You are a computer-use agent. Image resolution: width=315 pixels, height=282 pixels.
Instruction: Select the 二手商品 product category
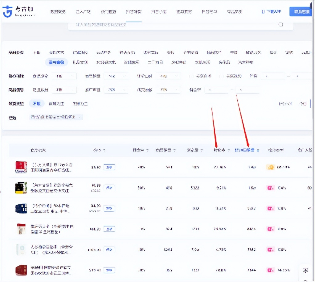pos(155,62)
